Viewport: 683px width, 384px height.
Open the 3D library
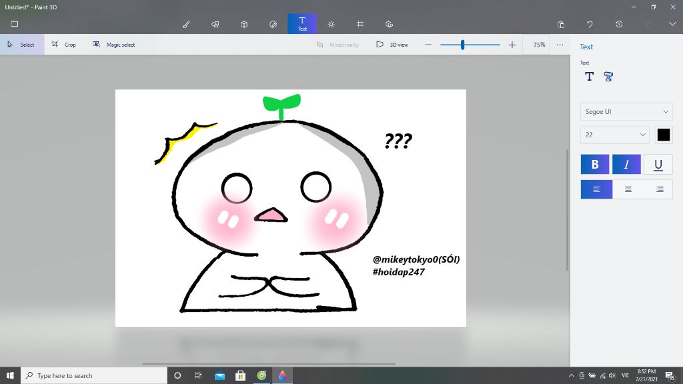click(389, 25)
